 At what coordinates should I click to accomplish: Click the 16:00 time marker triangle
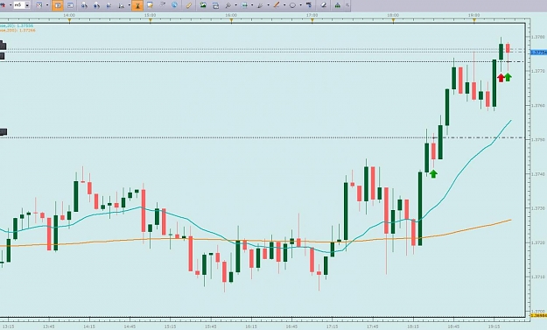[x=231, y=21]
